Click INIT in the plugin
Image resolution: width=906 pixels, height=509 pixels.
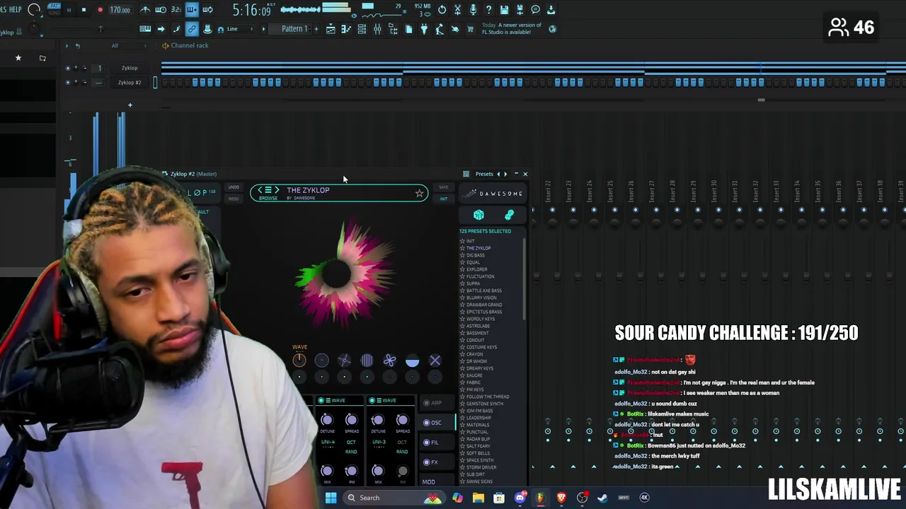point(444,199)
